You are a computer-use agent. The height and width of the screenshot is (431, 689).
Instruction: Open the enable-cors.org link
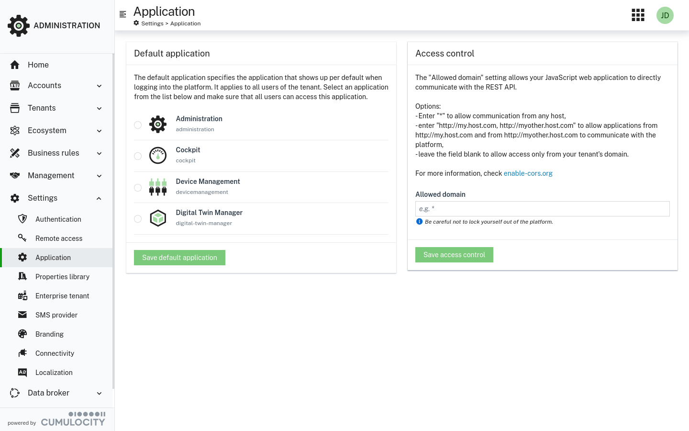click(x=528, y=173)
